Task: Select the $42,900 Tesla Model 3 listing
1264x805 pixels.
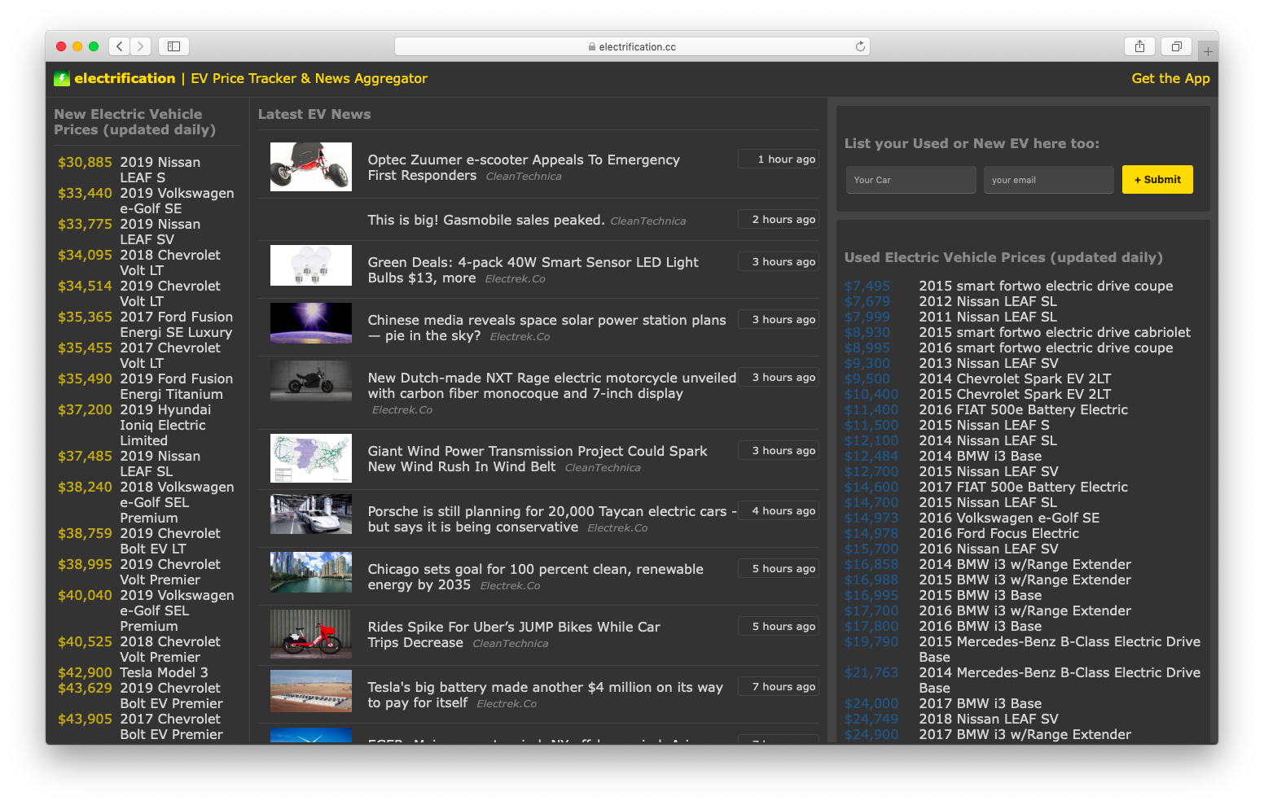Action: pyautogui.click(x=163, y=672)
